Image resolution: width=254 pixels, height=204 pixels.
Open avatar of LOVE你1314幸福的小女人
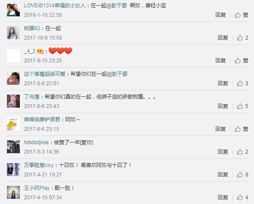click(x=13, y=10)
